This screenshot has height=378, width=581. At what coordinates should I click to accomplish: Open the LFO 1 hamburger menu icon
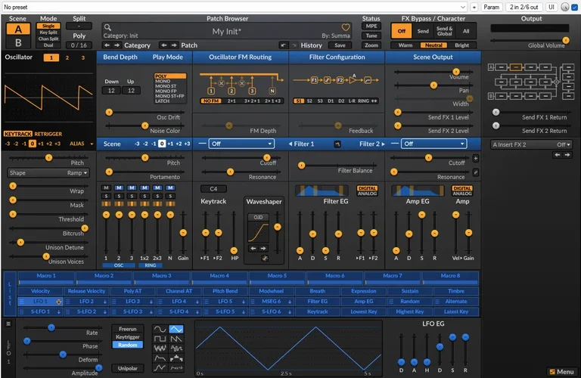tap(9, 324)
